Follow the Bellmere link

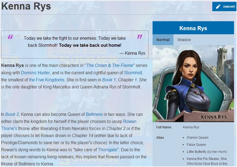[x=94, y=114]
